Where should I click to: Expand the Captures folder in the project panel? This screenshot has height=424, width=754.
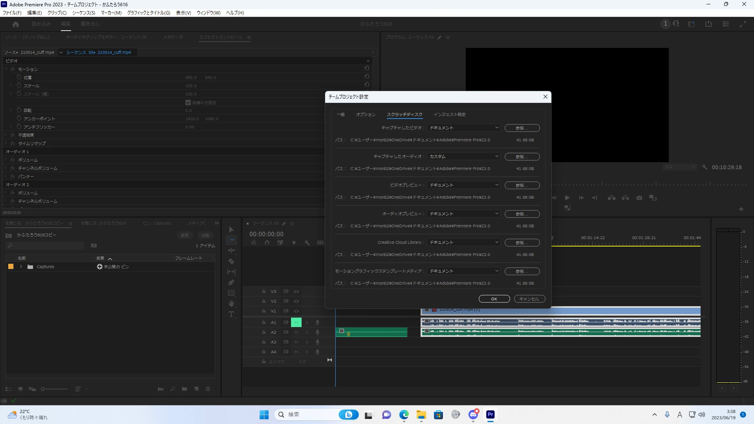21,267
